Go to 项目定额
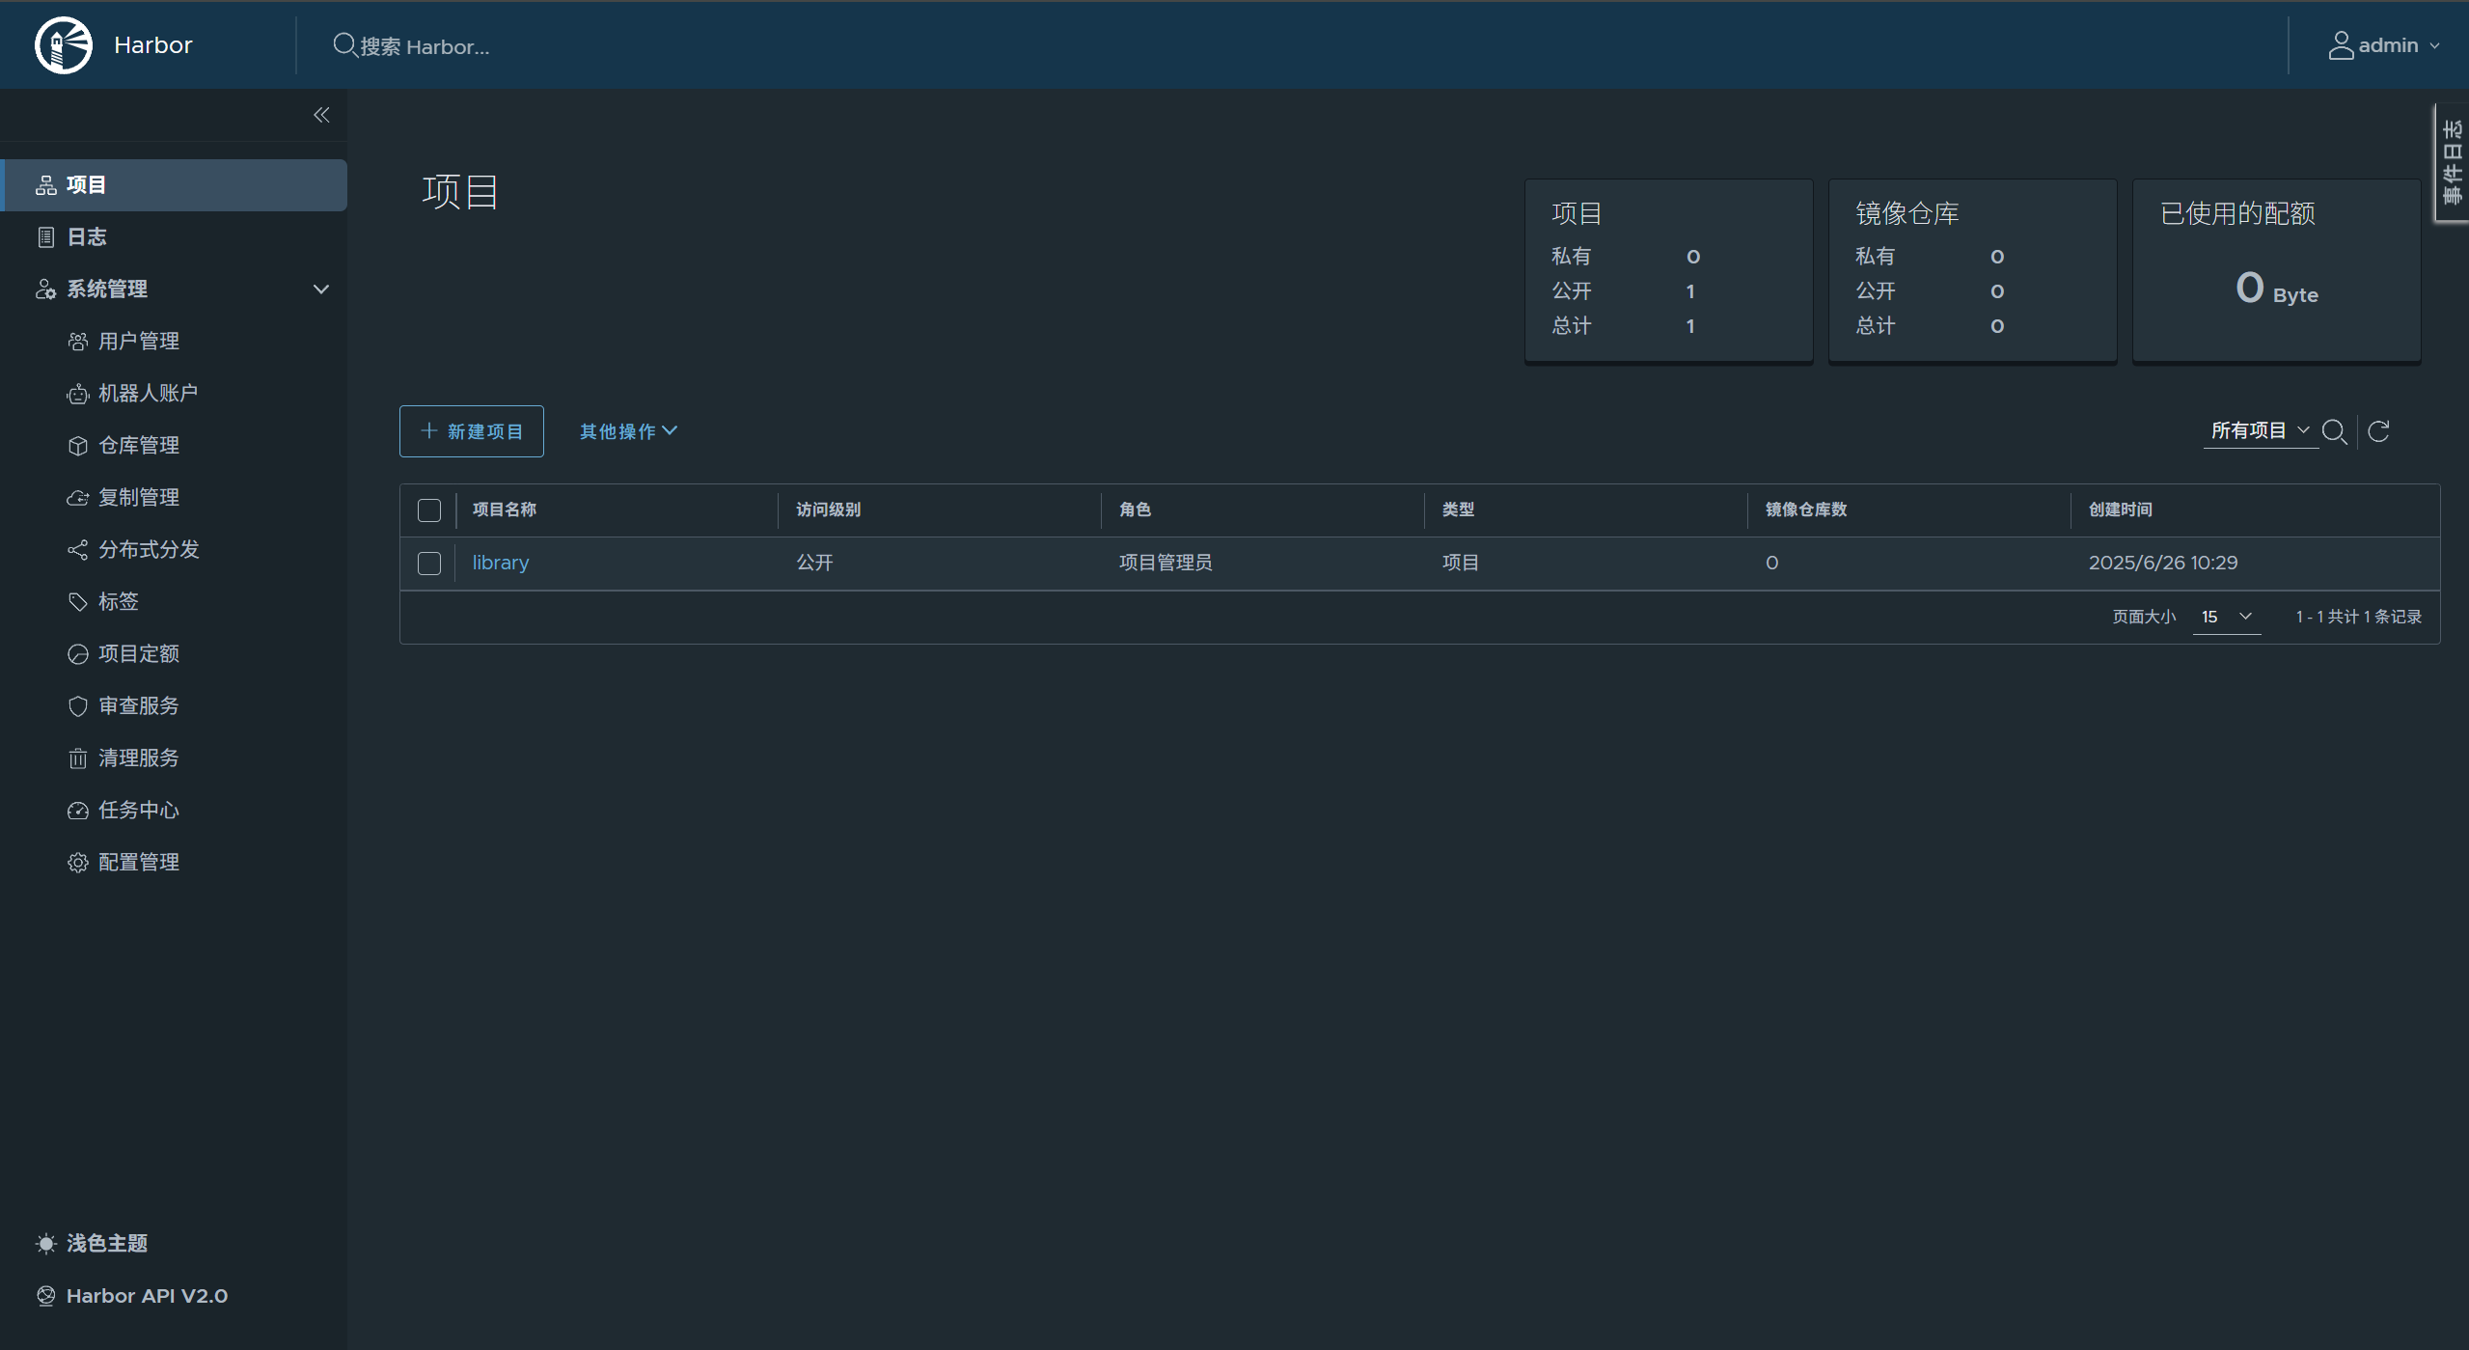The image size is (2469, 1350). pyautogui.click(x=139, y=653)
